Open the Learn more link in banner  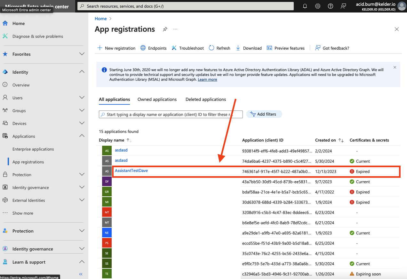tap(207, 79)
